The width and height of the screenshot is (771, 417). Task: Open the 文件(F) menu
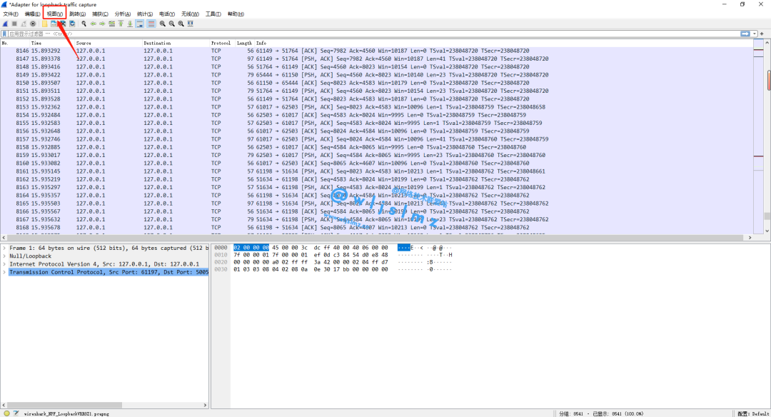click(x=10, y=14)
